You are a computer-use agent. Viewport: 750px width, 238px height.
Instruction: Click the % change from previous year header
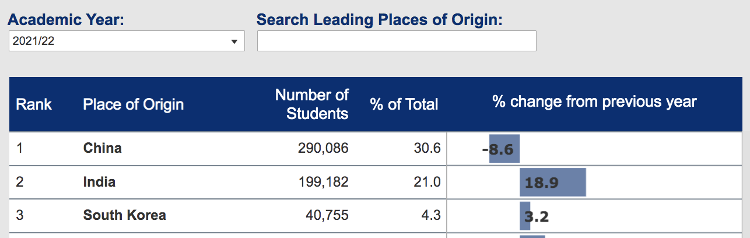[x=594, y=102]
